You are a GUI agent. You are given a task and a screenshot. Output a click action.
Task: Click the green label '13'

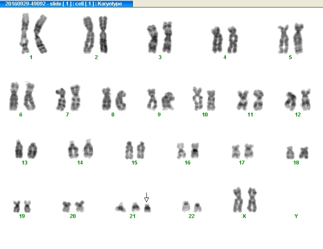pyautogui.click(x=25, y=163)
